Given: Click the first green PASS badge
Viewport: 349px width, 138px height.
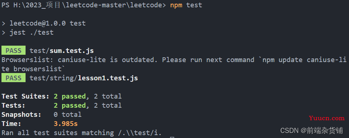Looking at the screenshot, I should coord(14,51).
